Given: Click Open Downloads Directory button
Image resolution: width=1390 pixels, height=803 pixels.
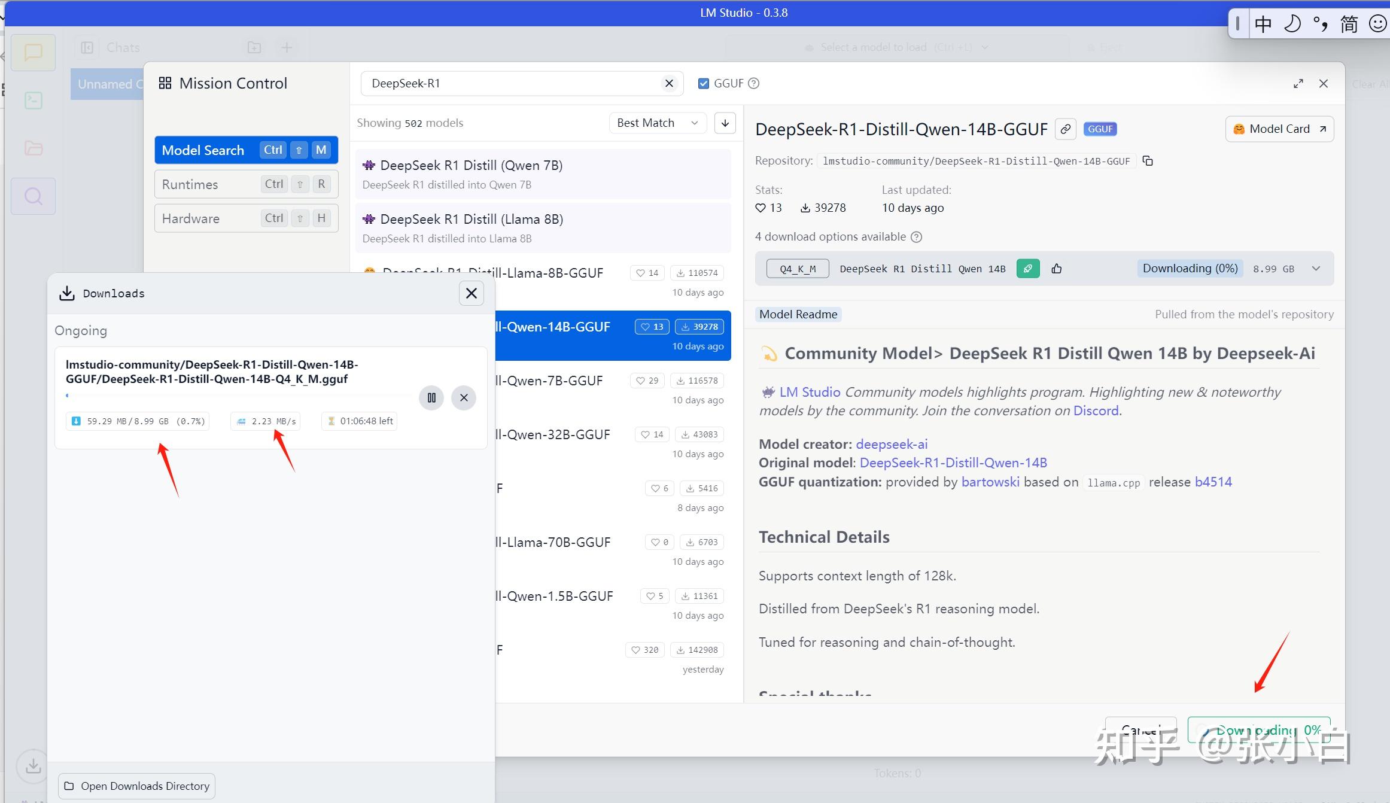Looking at the screenshot, I should click(x=136, y=786).
